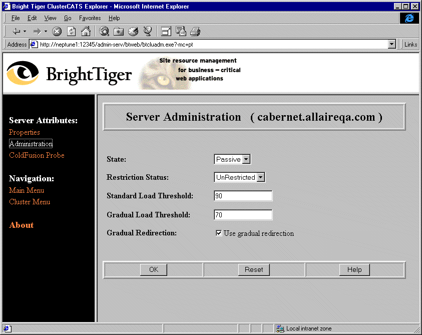This screenshot has height=335, width=422.
Task: Open the Favorites menu
Action: (x=90, y=18)
